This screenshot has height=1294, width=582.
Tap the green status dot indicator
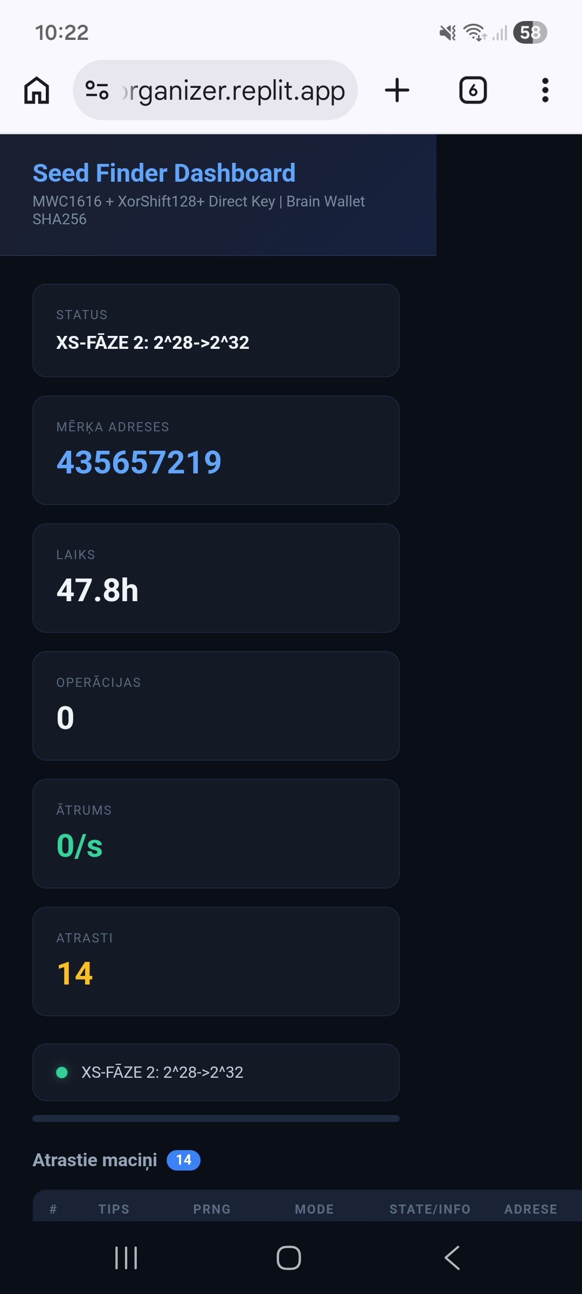tap(62, 1072)
